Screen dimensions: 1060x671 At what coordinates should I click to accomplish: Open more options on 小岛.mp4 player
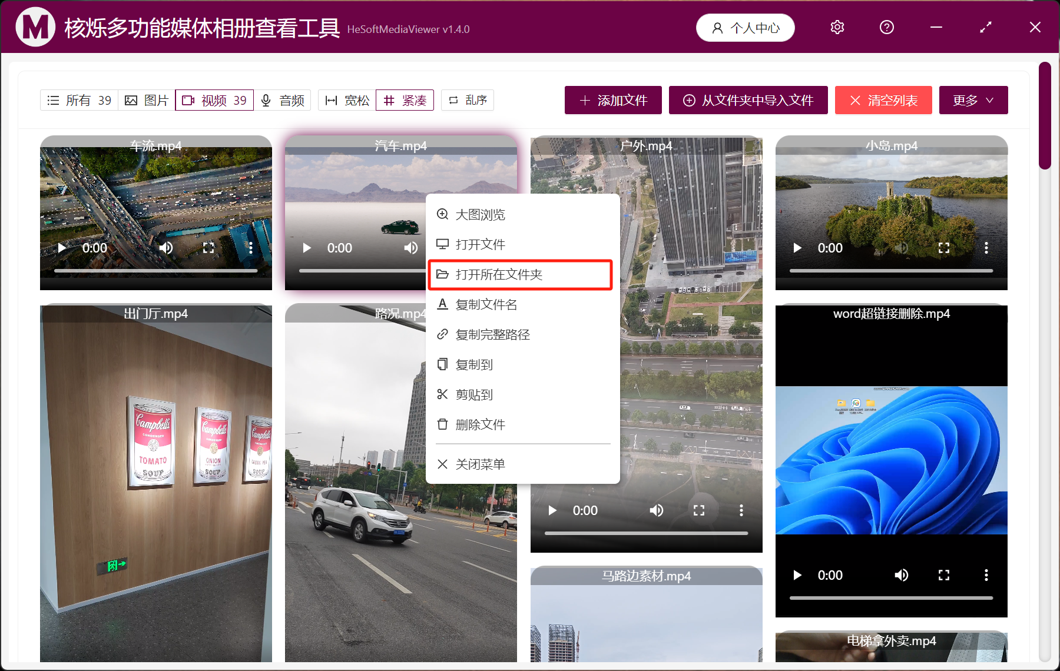coord(987,248)
